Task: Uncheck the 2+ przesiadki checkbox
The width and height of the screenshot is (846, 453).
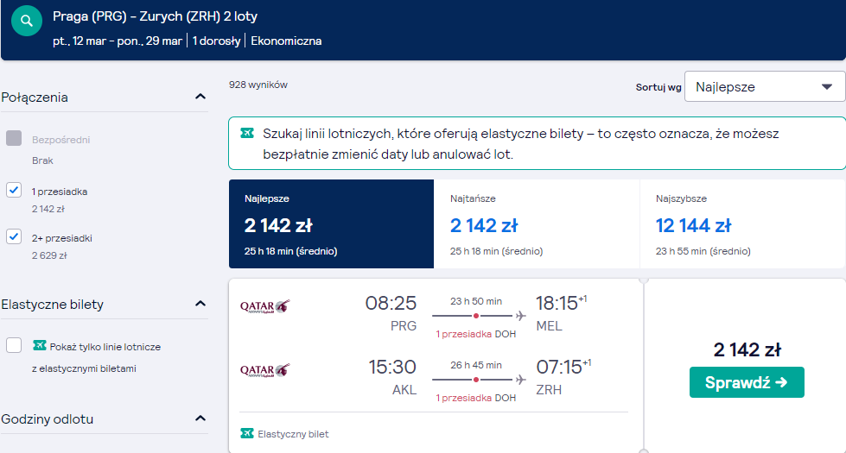Action: click(14, 236)
